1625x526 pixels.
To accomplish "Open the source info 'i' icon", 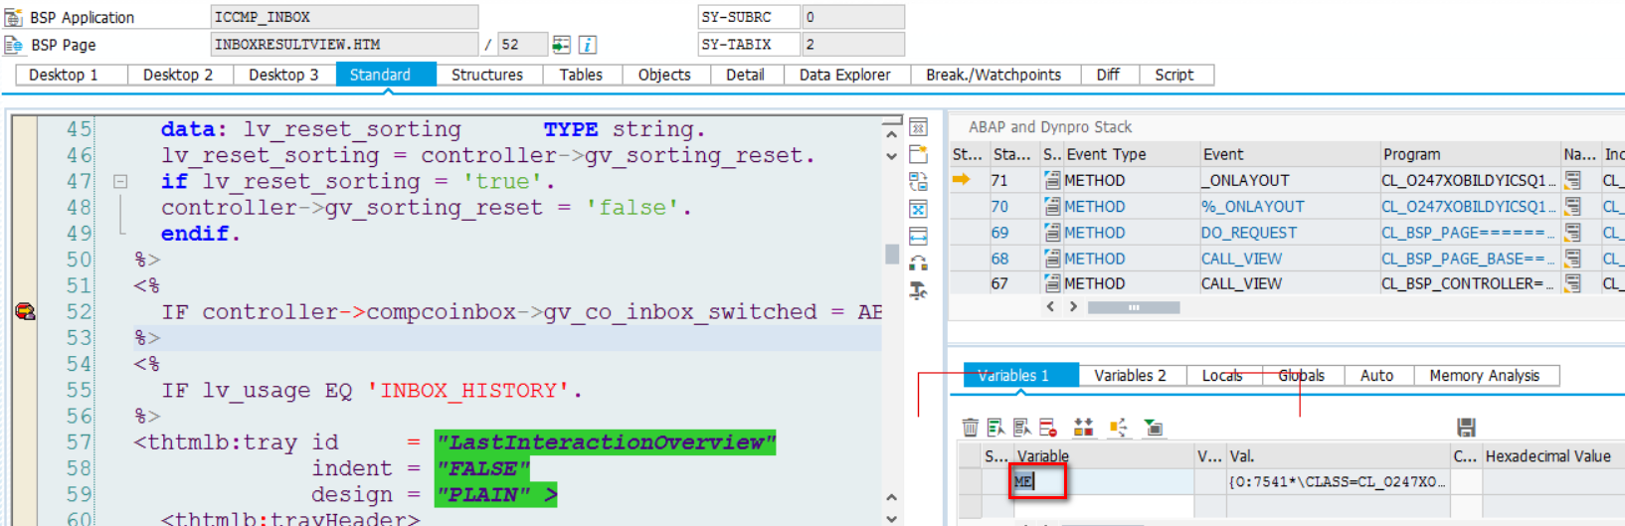I will pos(588,45).
